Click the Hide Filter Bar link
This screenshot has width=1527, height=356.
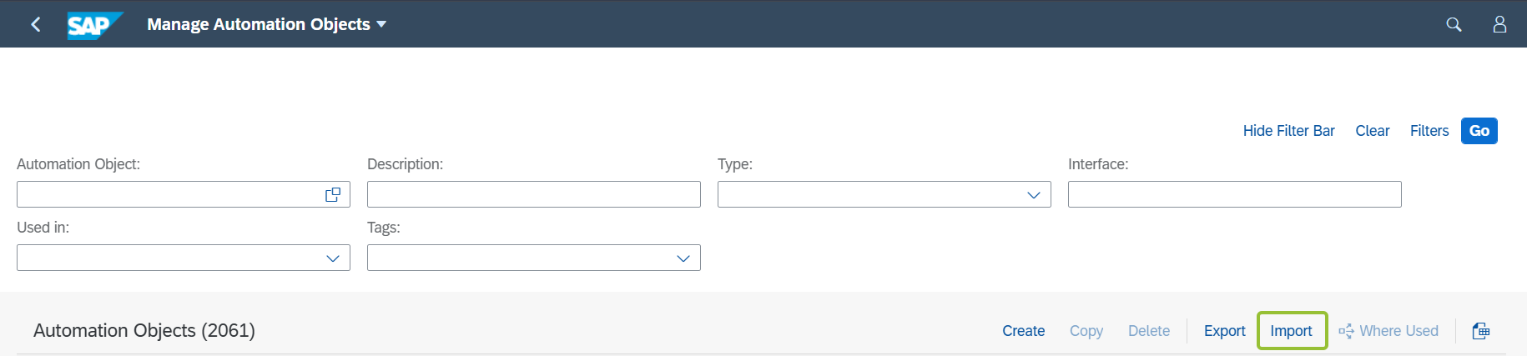pyautogui.click(x=1288, y=131)
